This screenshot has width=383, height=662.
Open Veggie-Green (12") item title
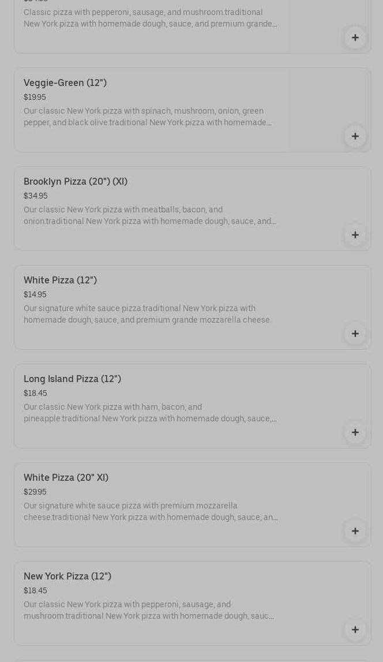[65, 83]
